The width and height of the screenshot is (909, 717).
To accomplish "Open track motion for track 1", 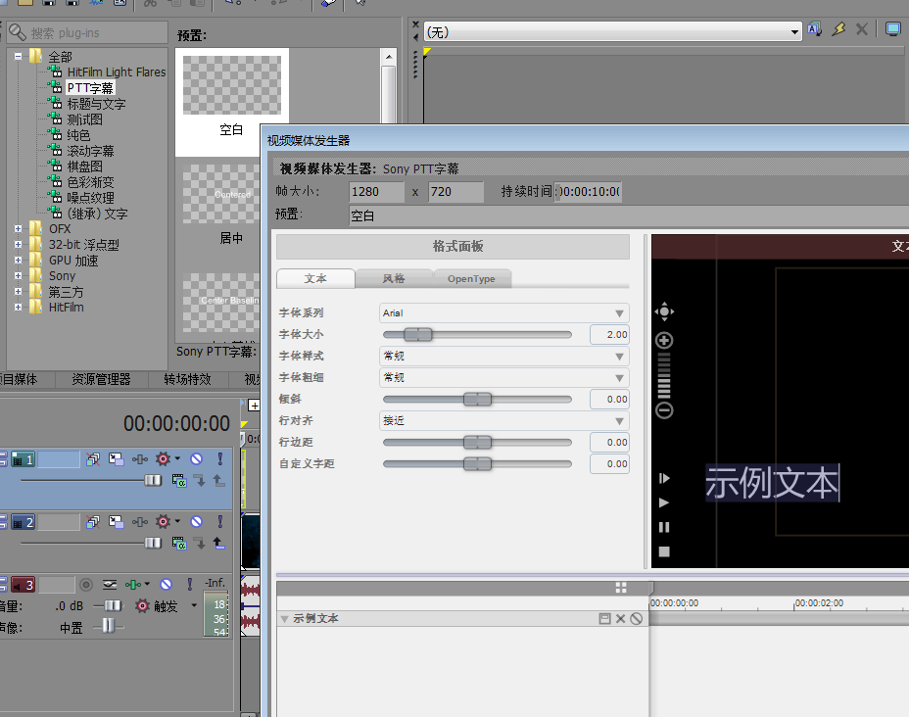I will point(116,459).
